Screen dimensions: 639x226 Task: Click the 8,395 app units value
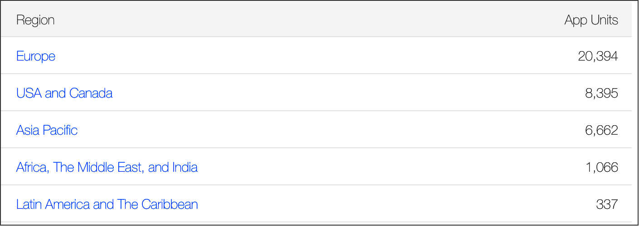click(x=601, y=93)
